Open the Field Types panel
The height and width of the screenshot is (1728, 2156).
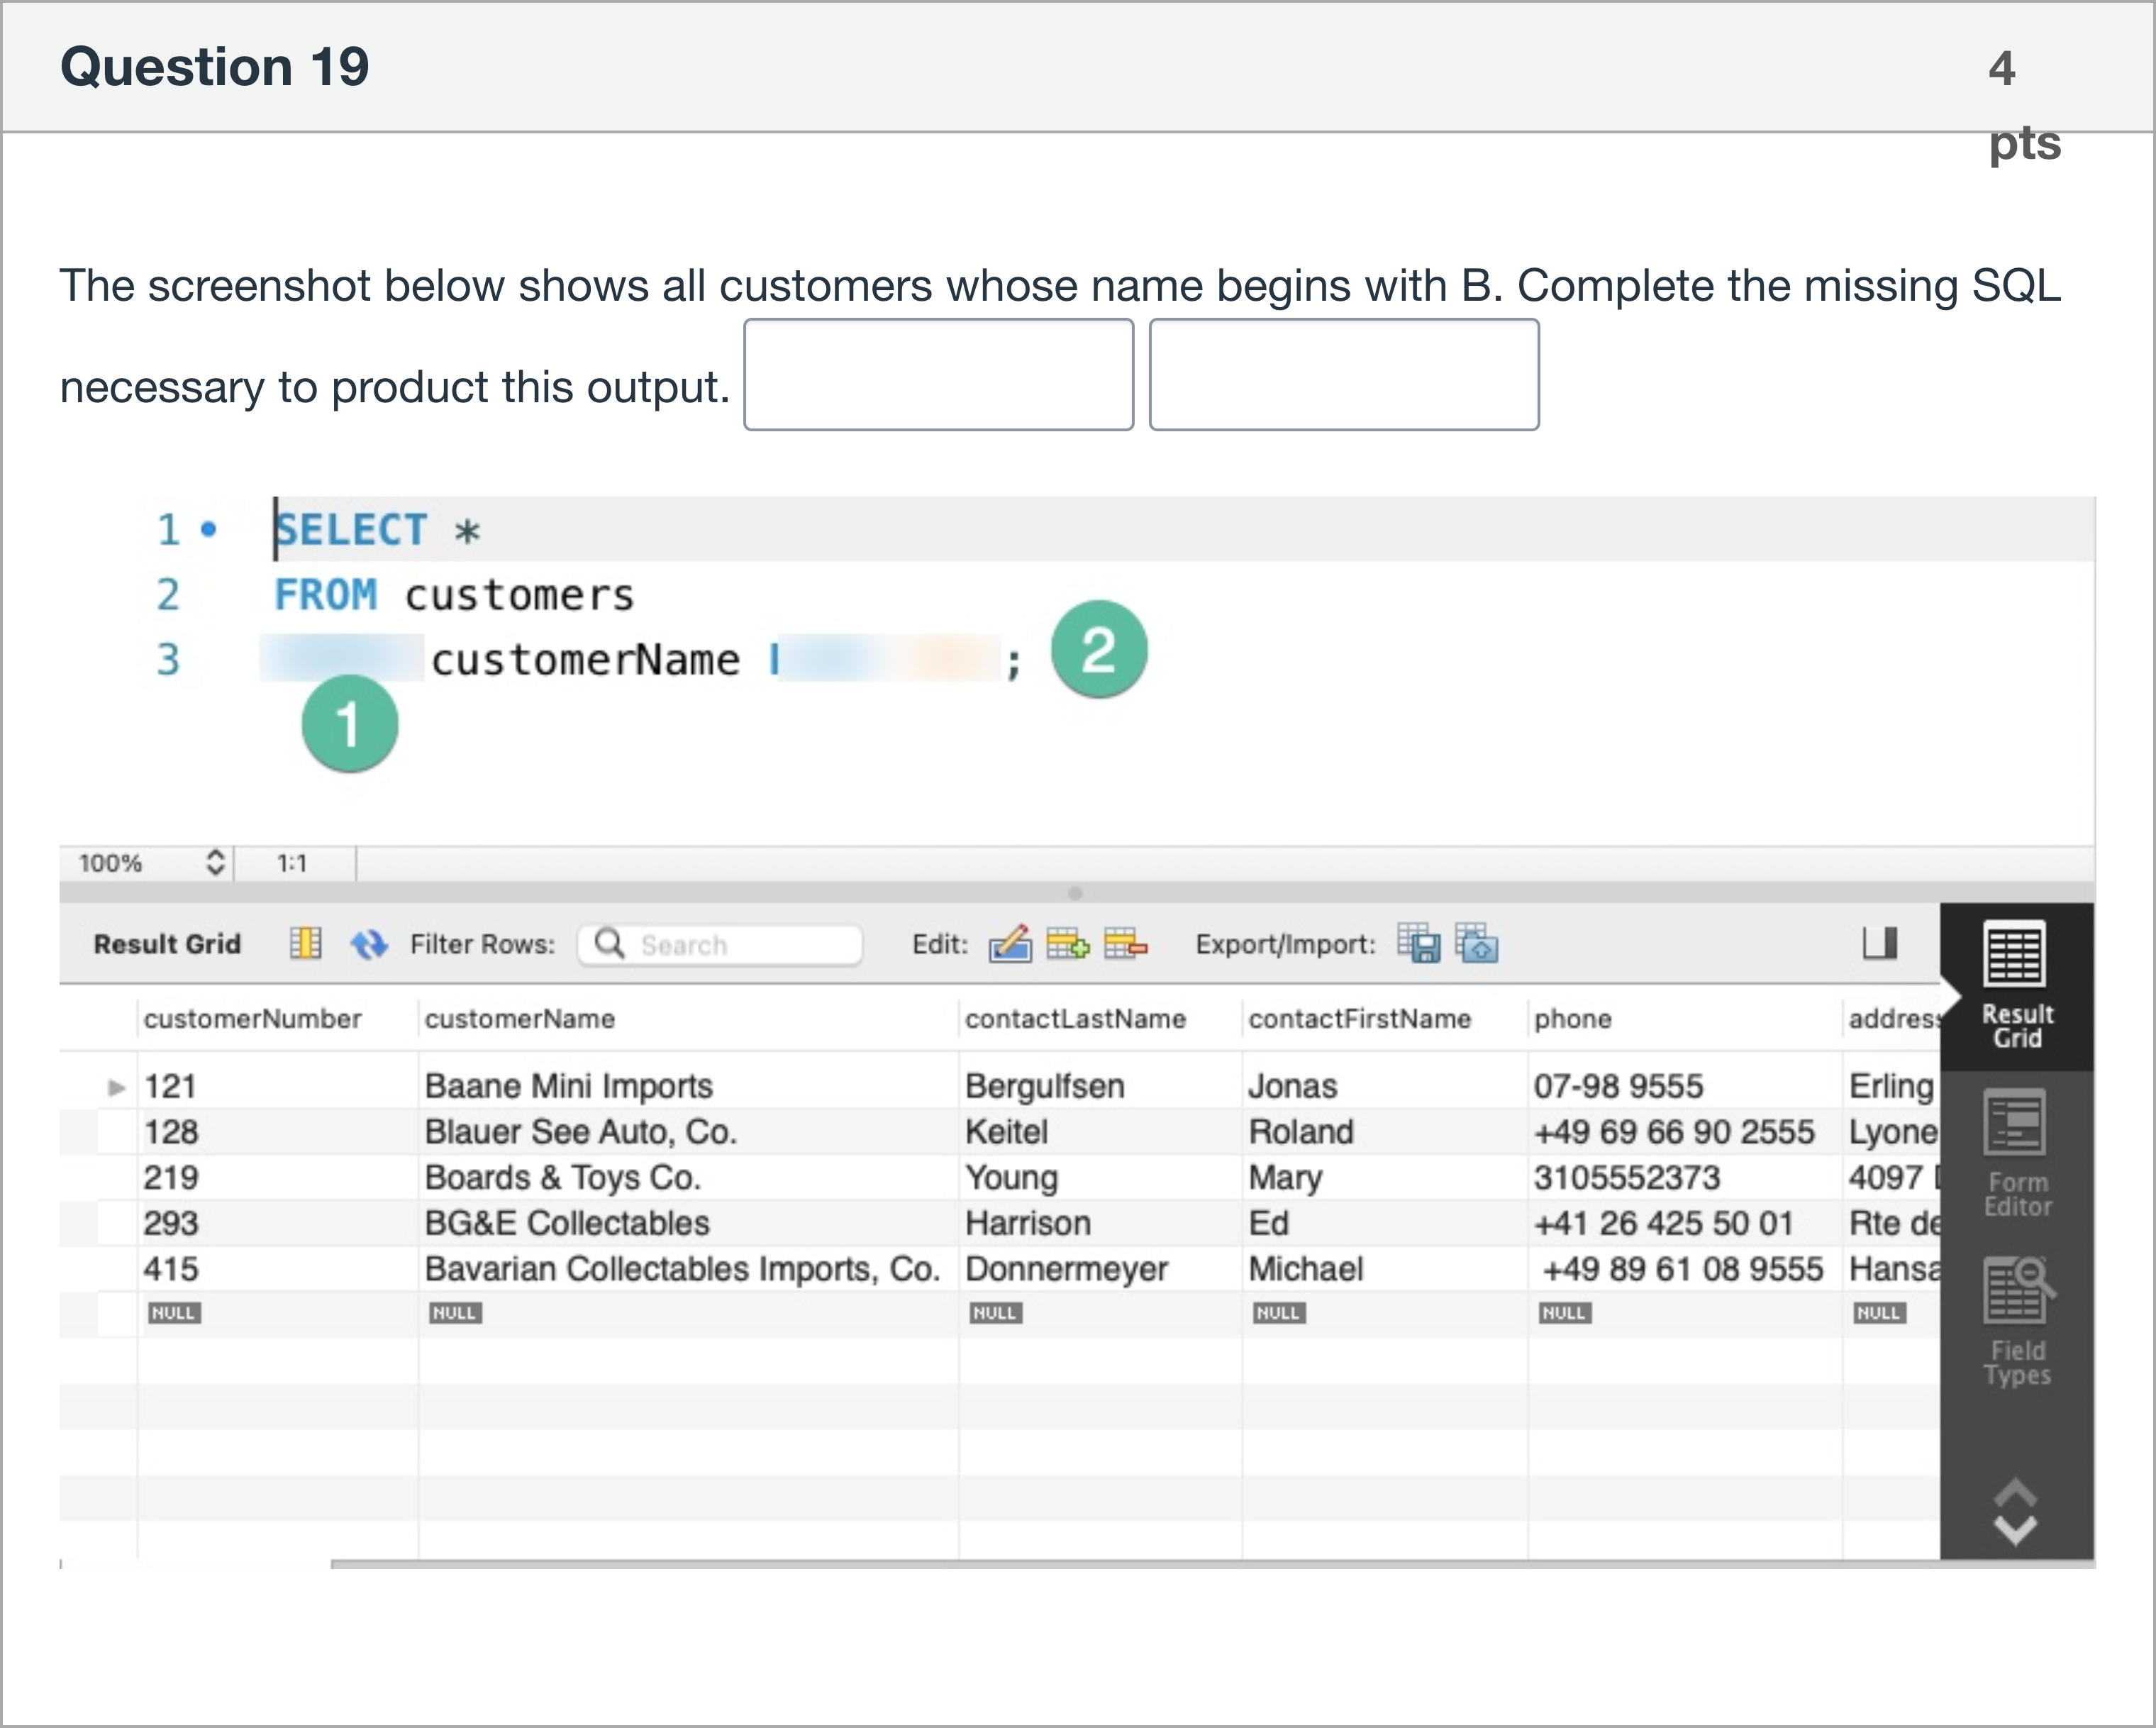(2016, 1321)
